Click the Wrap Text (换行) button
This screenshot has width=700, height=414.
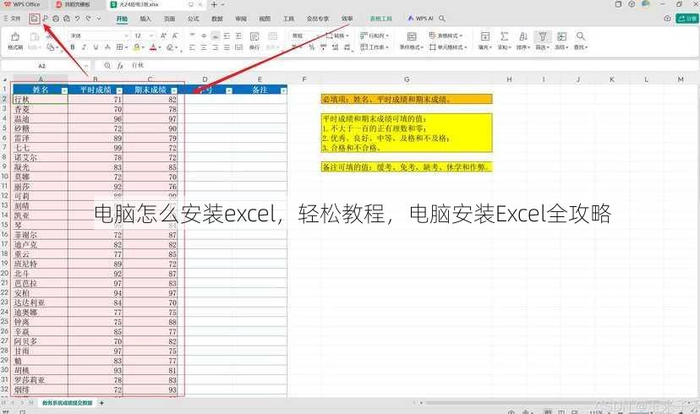(x=254, y=41)
